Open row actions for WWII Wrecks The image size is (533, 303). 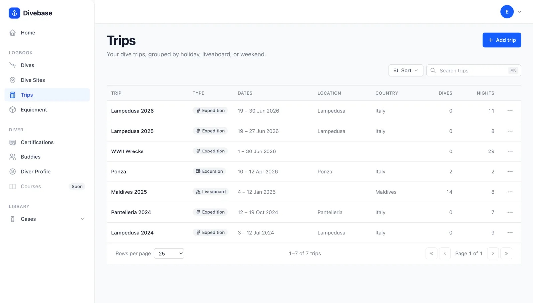coord(510,151)
